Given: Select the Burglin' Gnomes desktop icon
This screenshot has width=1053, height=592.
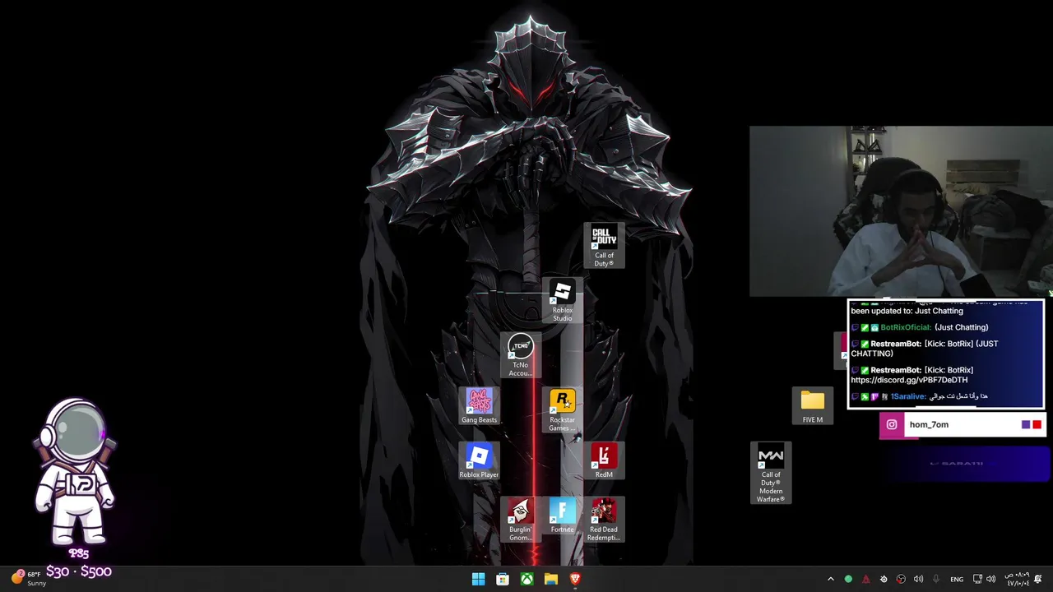Looking at the screenshot, I should point(520,520).
